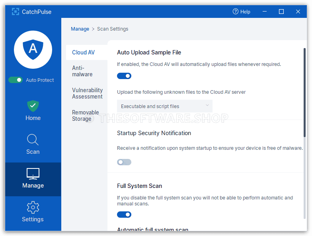Click the Full System Scan heading
The height and width of the screenshot is (236, 312).
click(x=139, y=186)
